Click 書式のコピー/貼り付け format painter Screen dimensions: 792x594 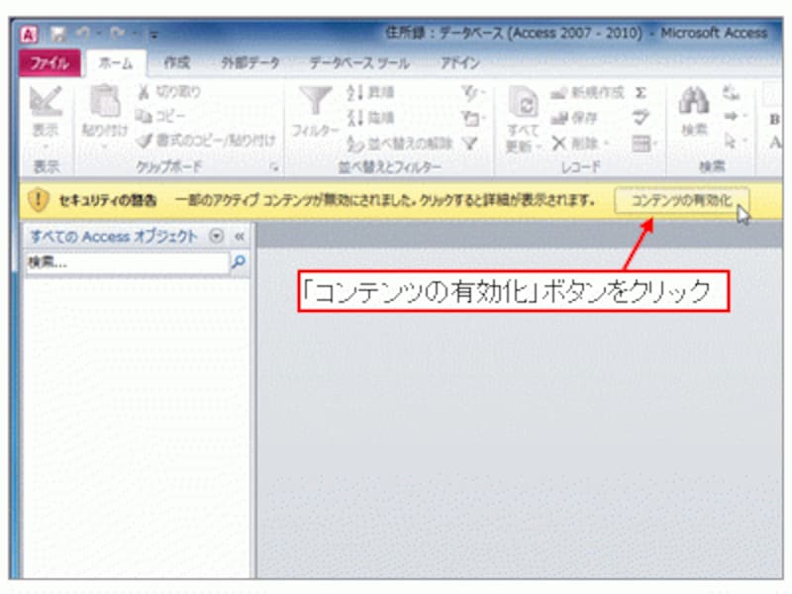206,141
